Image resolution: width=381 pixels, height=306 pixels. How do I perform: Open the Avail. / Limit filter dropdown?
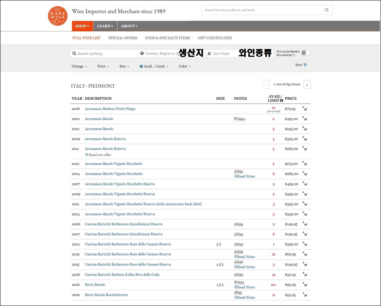[x=156, y=66]
